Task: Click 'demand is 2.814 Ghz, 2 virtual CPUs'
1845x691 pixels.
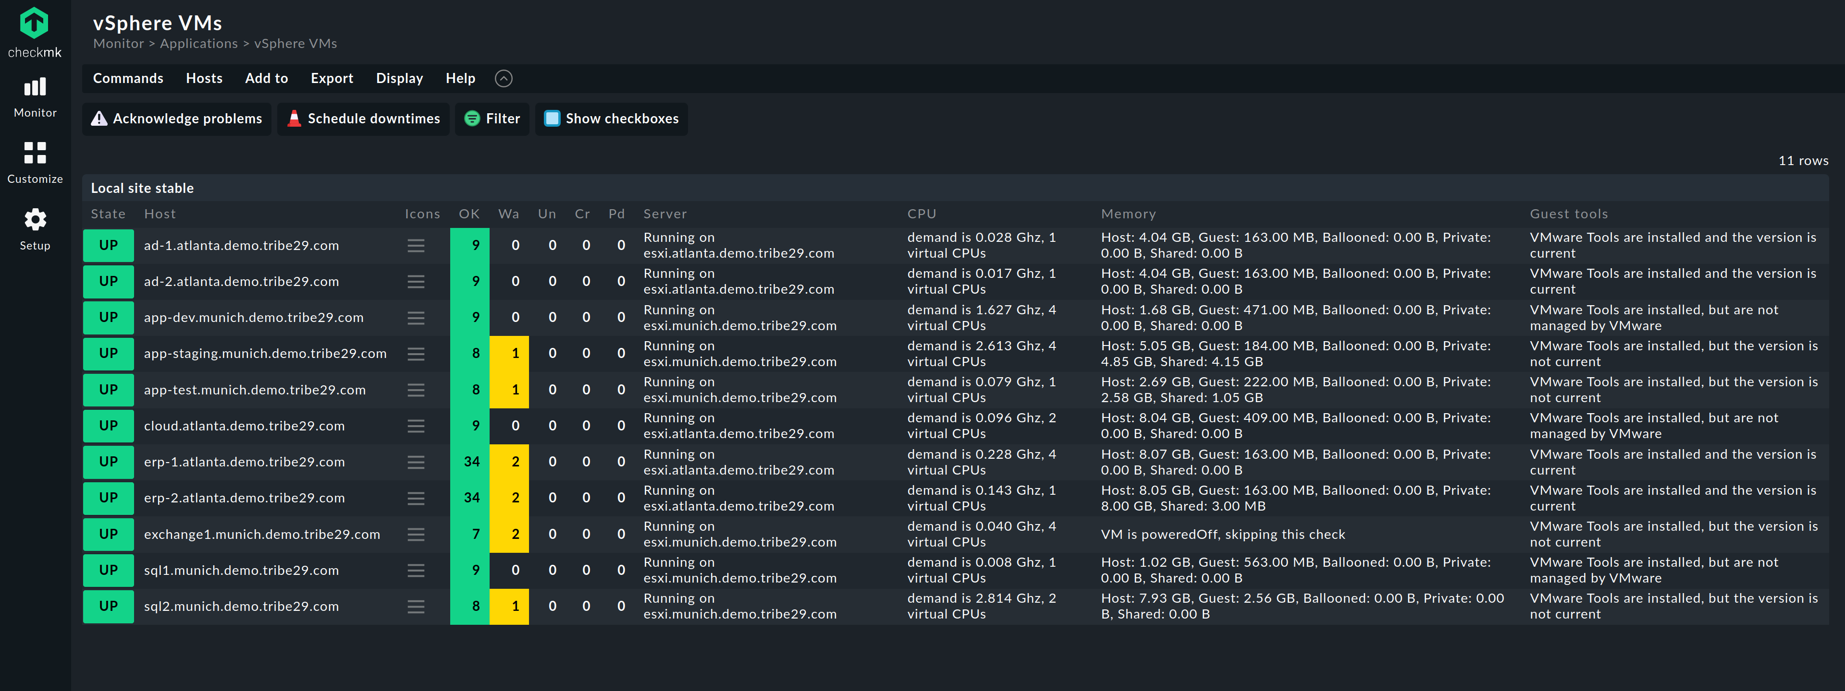Action: pyautogui.click(x=981, y=607)
